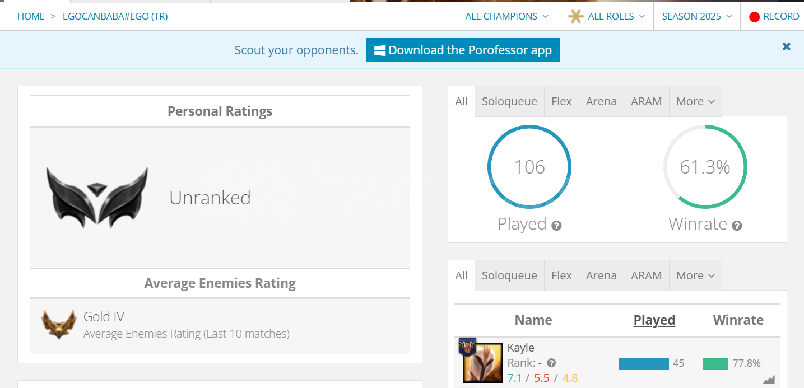Select ARAM tab in champions table

coord(647,275)
